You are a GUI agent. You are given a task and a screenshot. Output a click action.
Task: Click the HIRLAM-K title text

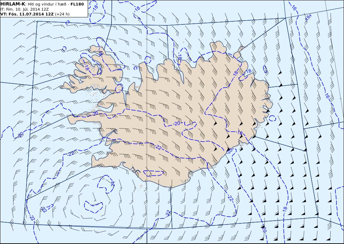(13, 4)
